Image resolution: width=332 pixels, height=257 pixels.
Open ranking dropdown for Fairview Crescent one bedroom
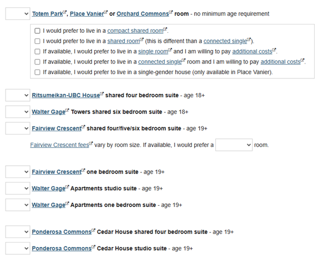click(18, 172)
